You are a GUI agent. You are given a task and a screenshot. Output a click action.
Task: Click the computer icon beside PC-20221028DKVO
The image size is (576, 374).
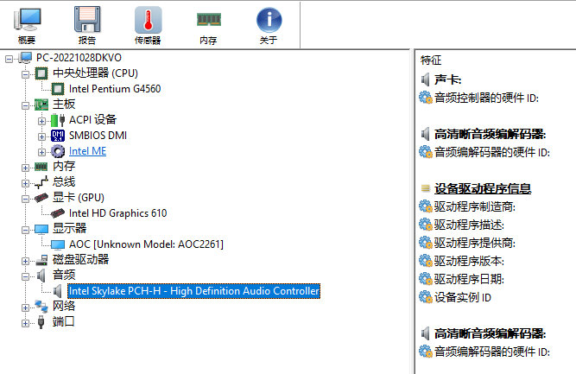[25, 58]
